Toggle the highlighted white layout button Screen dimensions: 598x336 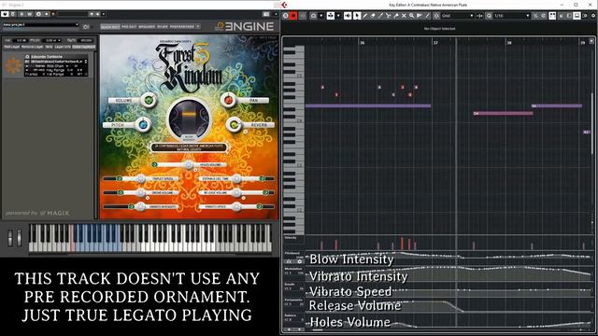click(577, 16)
